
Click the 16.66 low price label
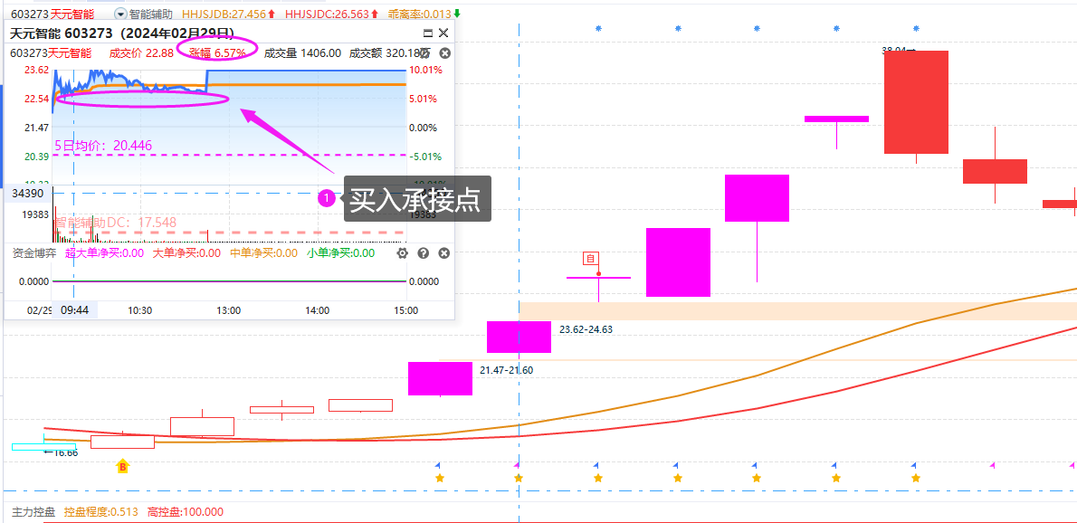click(x=61, y=452)
